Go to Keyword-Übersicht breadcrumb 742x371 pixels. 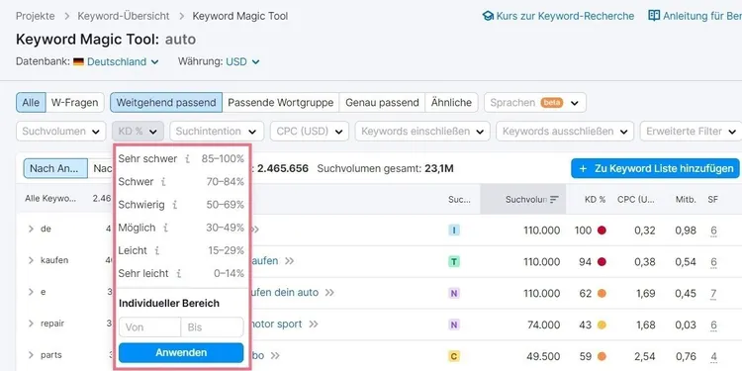pos(124,16)
